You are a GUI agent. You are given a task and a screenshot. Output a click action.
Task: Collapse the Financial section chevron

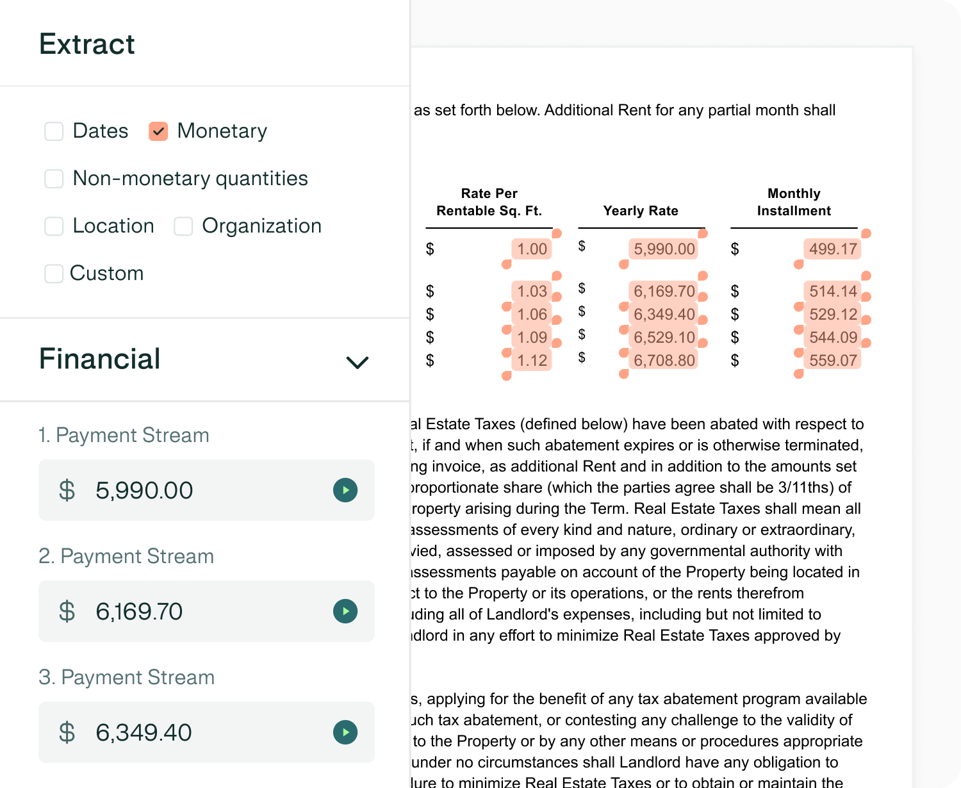(x=357, y=363)
